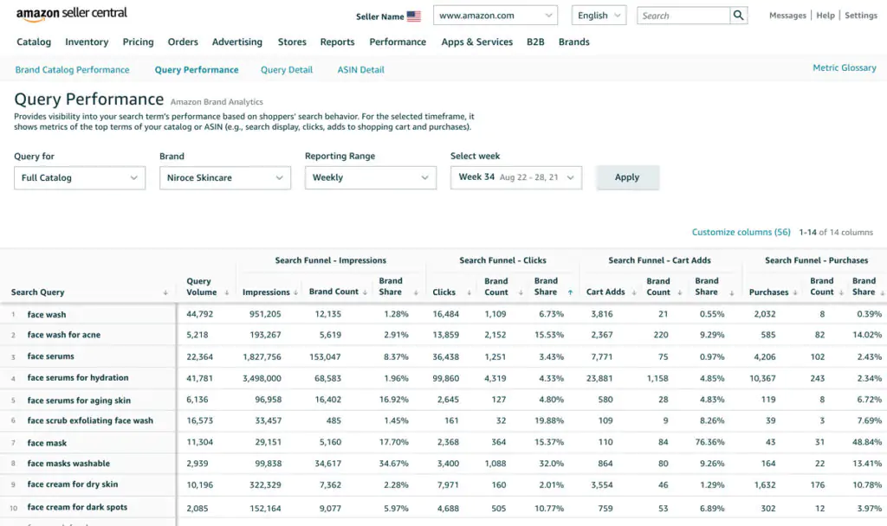Click Customize columns (56) link
Image resolution: width=887 pixels, height=526 pixels.
point(741,232)
